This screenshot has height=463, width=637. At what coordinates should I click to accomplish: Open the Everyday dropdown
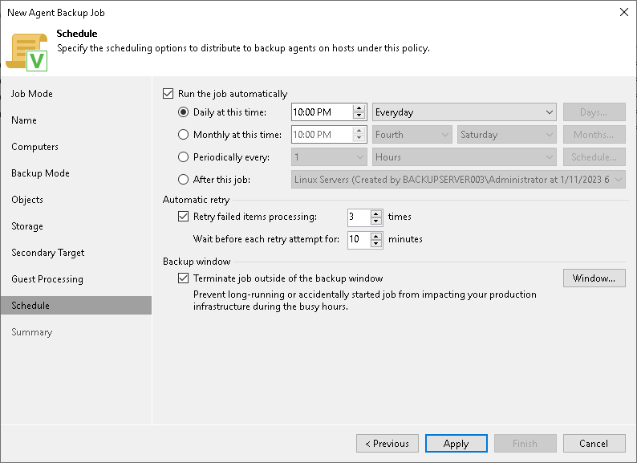coord(464,112)
